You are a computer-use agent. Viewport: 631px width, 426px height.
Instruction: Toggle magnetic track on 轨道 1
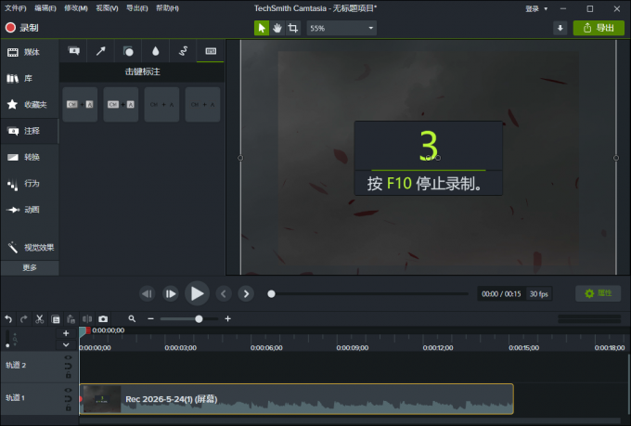point(68,399)
